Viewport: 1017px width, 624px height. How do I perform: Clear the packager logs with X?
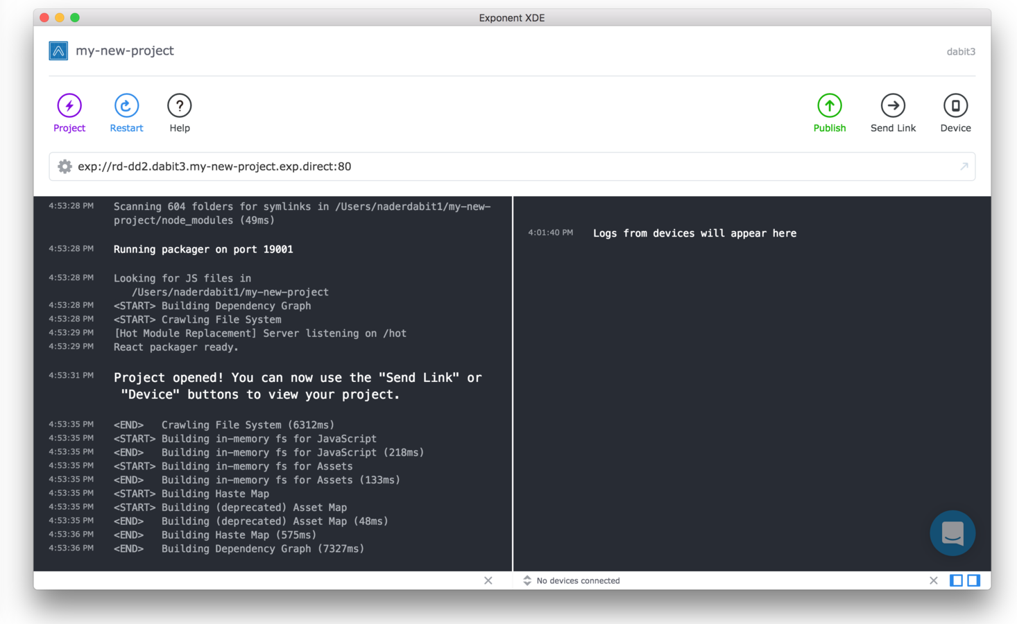click(488, 581)
